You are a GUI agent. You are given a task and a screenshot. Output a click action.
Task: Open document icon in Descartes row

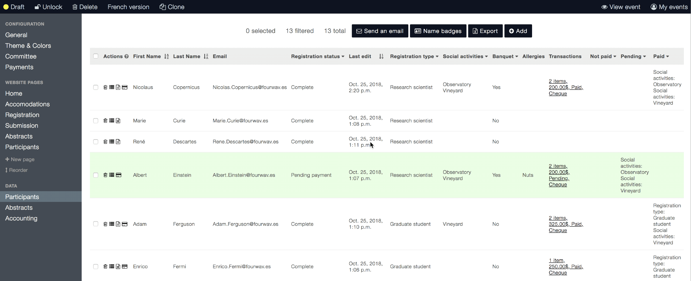click(x=118, y=141)
